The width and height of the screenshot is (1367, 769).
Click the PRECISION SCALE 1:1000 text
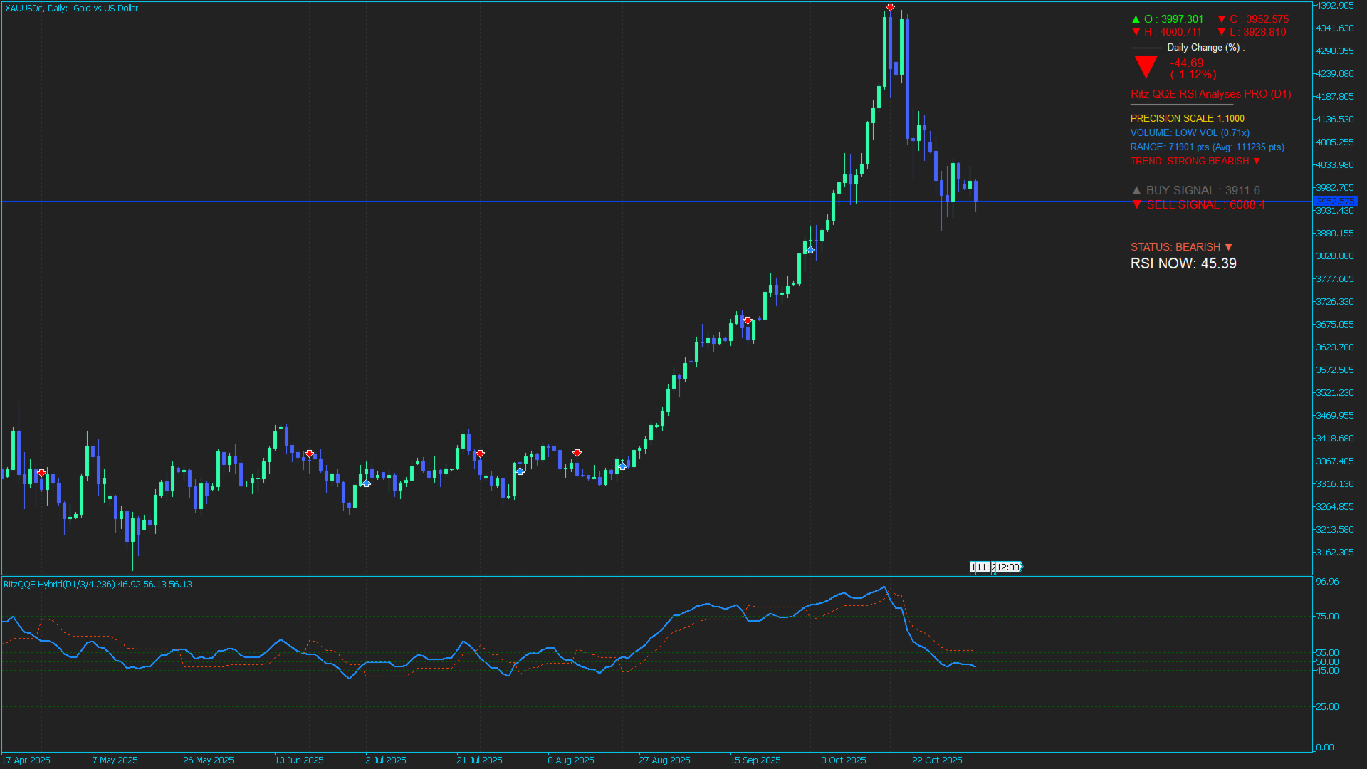coord(1187,119)
